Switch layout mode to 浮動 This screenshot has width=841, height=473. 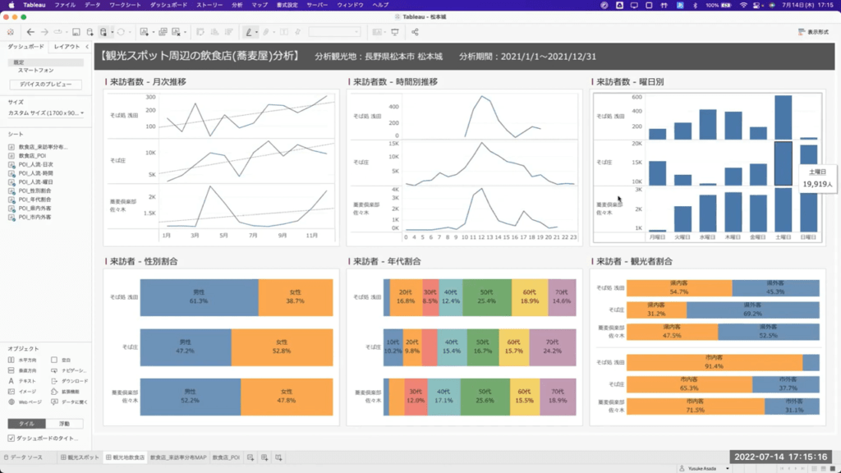tap(65, 424)
